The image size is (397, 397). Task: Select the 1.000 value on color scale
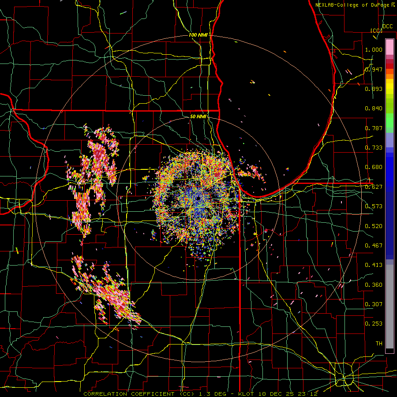pyautogui.click(x=374, y=49)
